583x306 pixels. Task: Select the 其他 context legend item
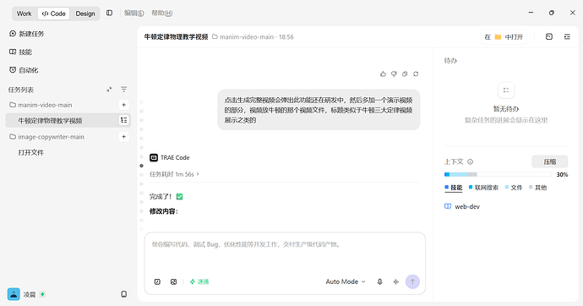[537, 188]
